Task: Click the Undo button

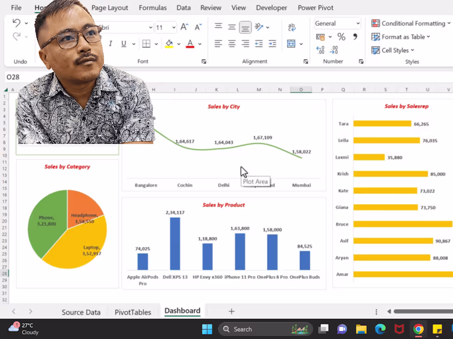Action: tap(16, 23)
